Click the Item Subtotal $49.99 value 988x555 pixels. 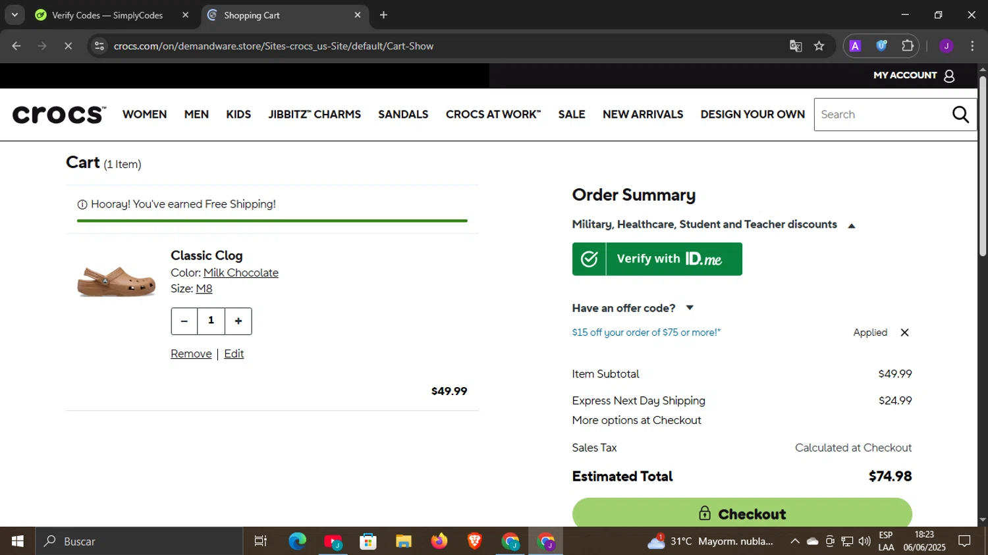click(x=895, y=374)
